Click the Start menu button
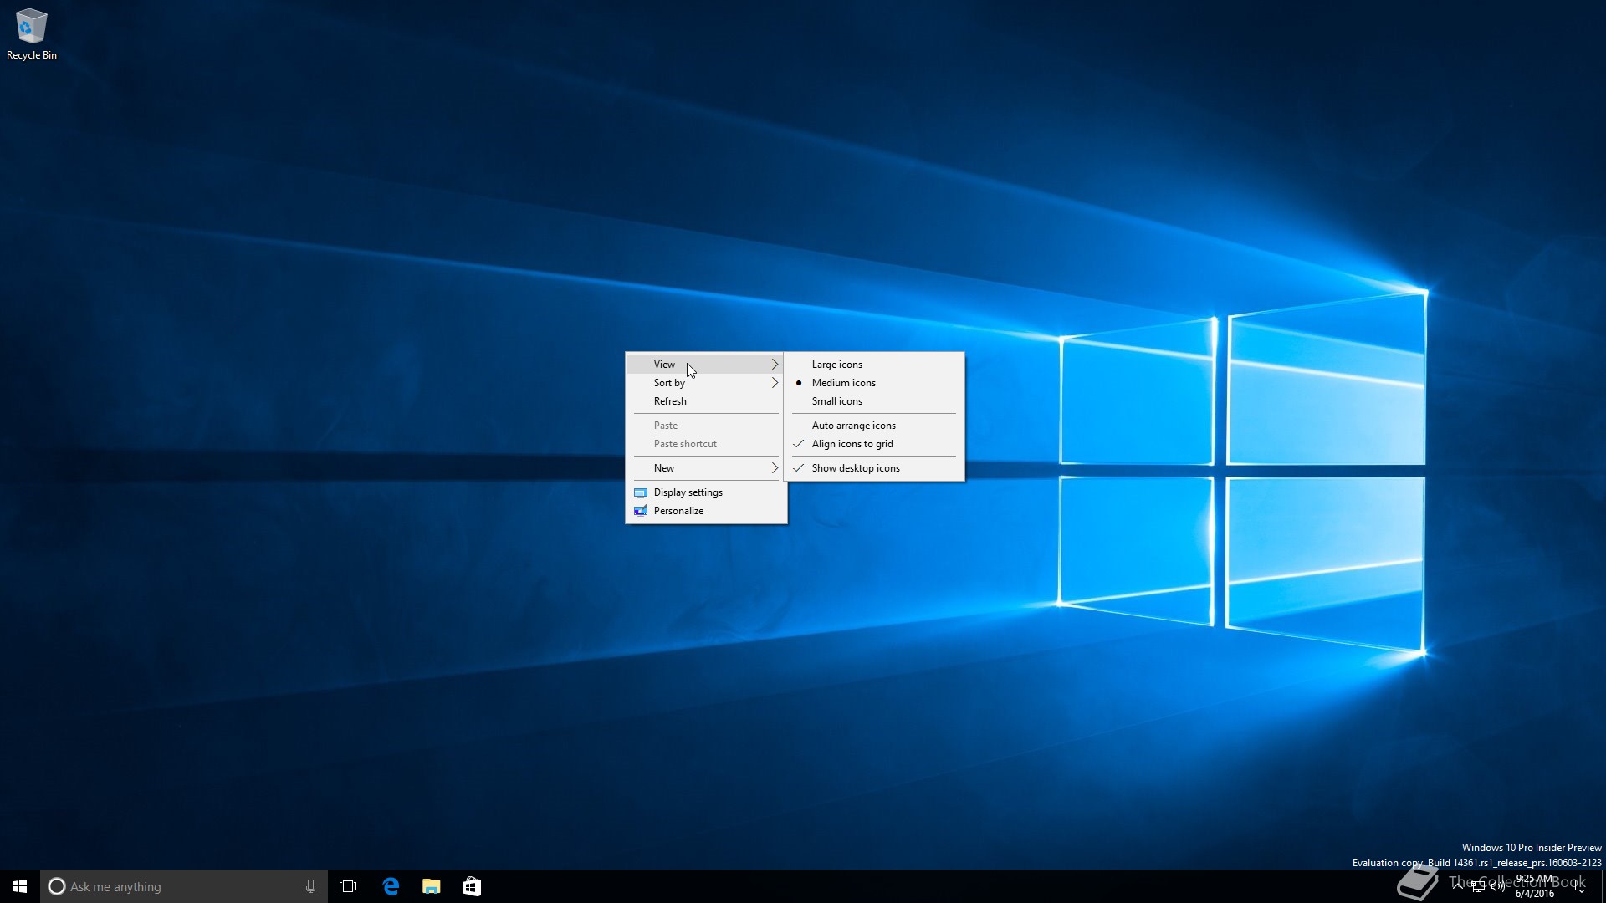The image size is (1606, 903). point(18,885)
